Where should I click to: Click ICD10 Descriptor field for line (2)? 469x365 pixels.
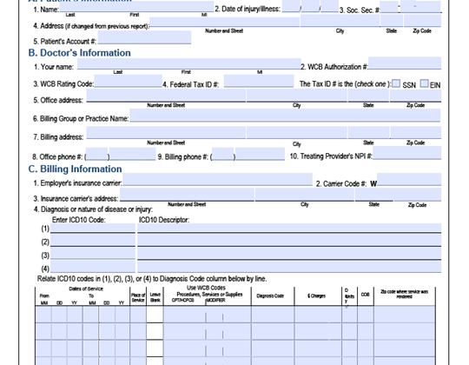coord(289,241)
